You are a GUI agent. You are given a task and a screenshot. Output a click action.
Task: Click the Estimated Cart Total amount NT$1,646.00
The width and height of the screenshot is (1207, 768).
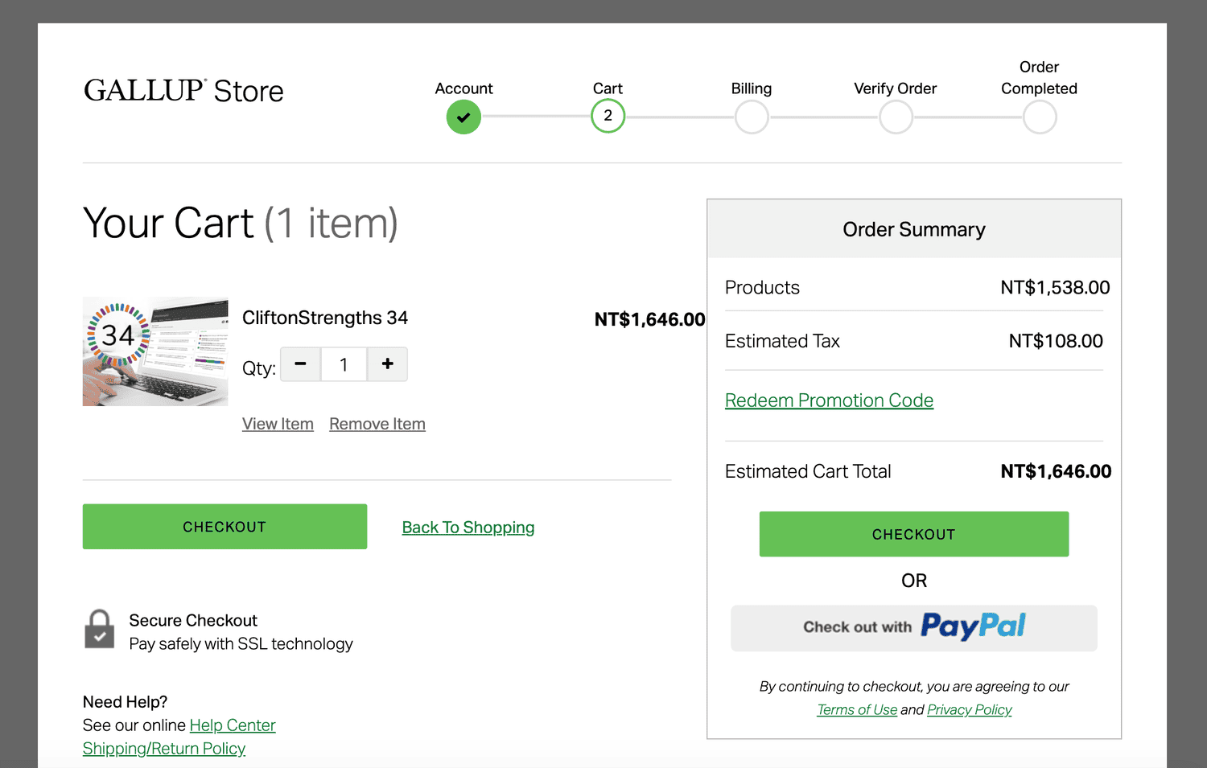coord(1056,471)
